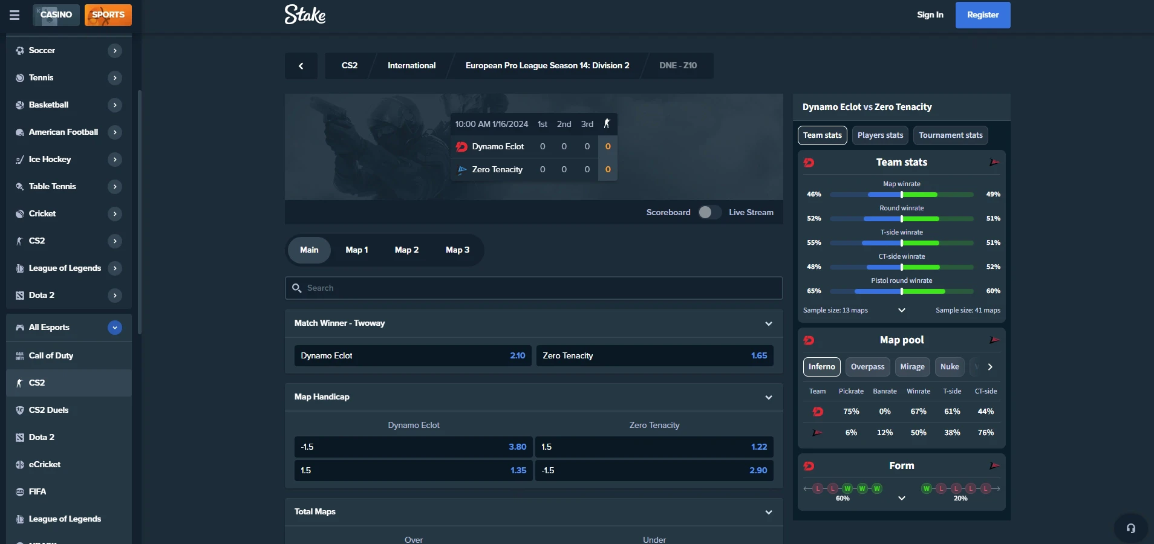This screenshot has height=544, width=1154.
Task: Click the T-side winrate bar
Action: 902,243
